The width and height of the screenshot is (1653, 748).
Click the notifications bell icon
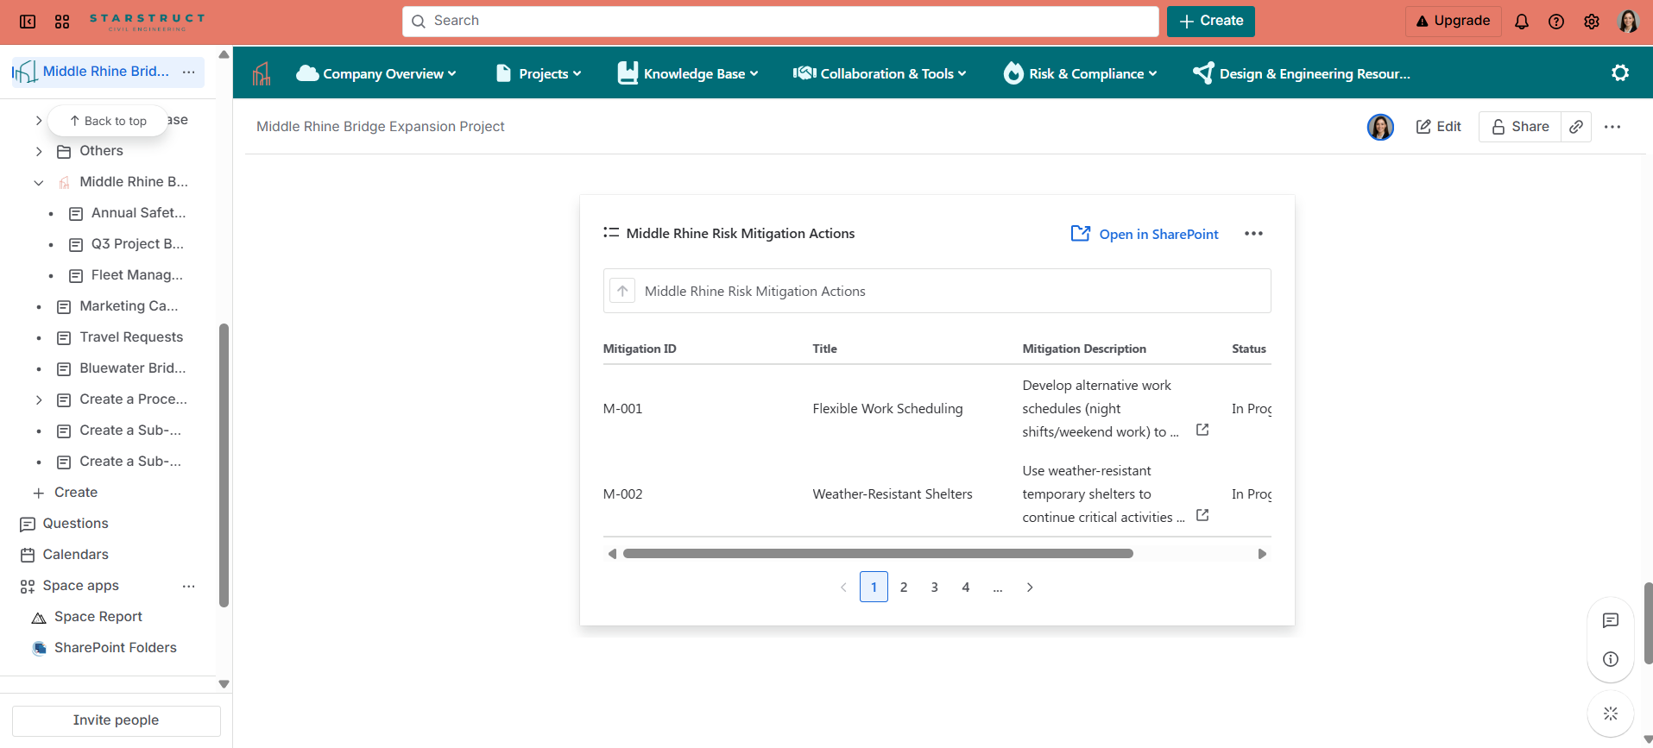pyautogui.click(x=1521, y=22)
